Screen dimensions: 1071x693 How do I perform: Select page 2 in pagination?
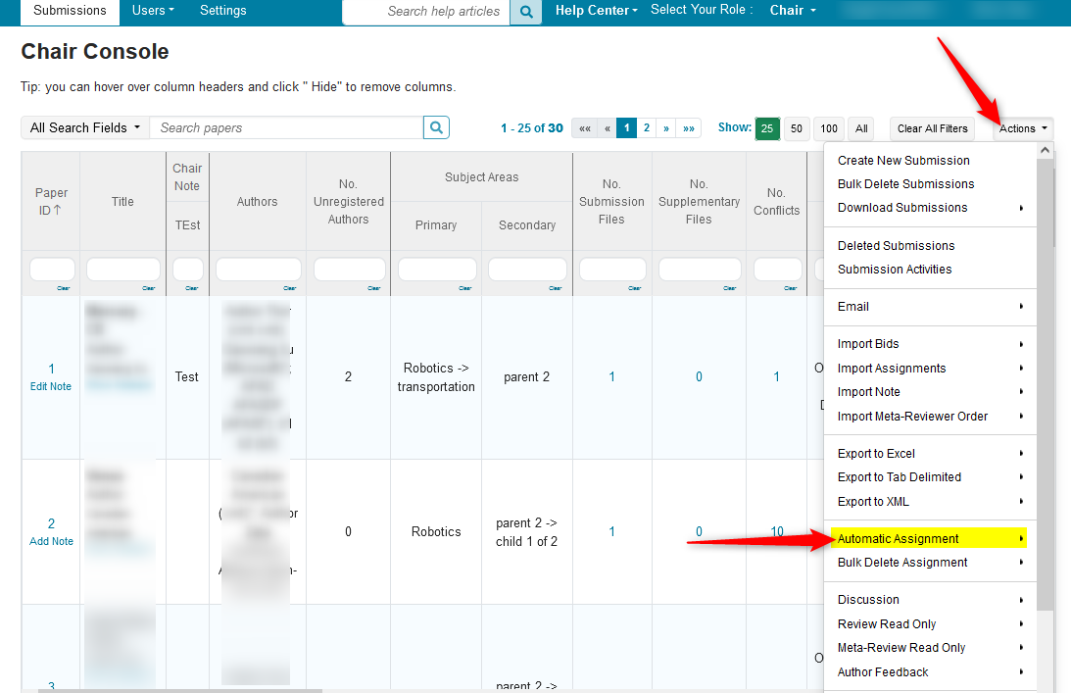pos(646,127)
